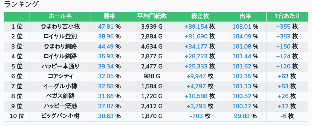Click the -6 per-machine value
The image size is (312, 126).
point(283,116)
